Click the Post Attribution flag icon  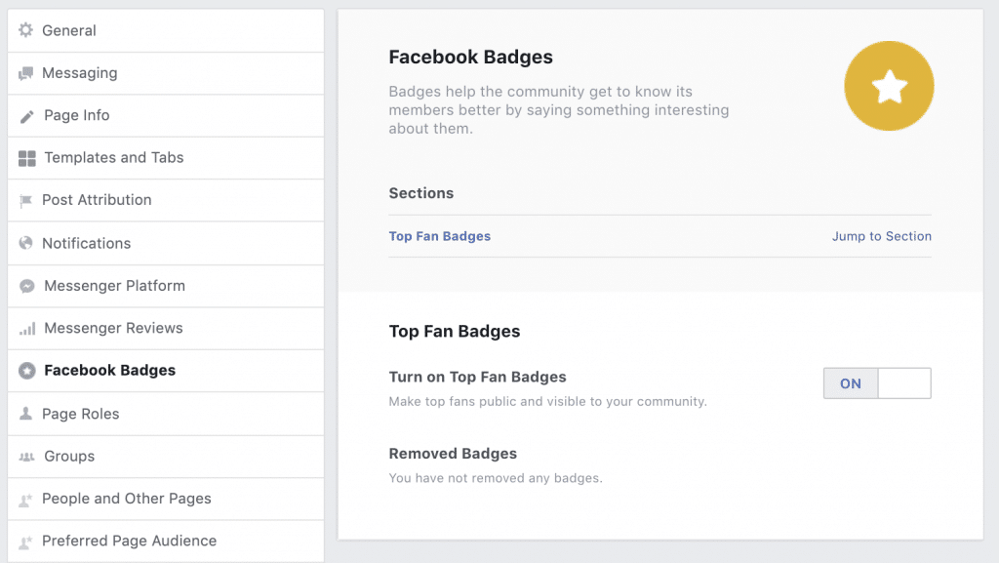tap(25, 201)
